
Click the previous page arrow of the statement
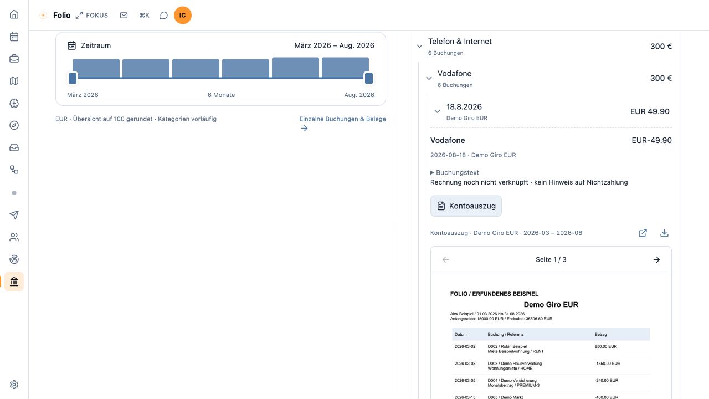point(446,260)
